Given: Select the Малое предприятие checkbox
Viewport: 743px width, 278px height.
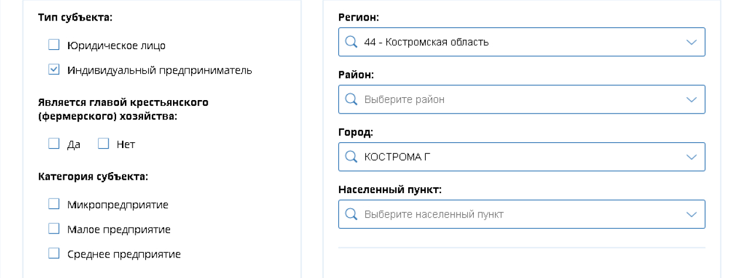Looking at the screenshot, I should click(x=54, y=229).
